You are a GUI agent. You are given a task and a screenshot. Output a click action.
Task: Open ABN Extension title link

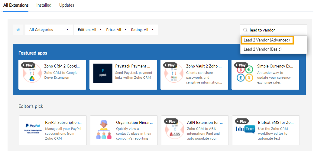coord(205,122)
